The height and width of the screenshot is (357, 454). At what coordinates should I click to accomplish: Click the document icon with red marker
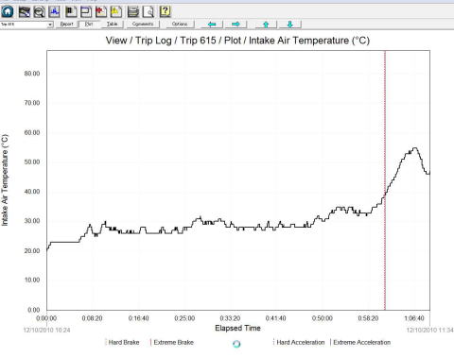click(101, 12)
